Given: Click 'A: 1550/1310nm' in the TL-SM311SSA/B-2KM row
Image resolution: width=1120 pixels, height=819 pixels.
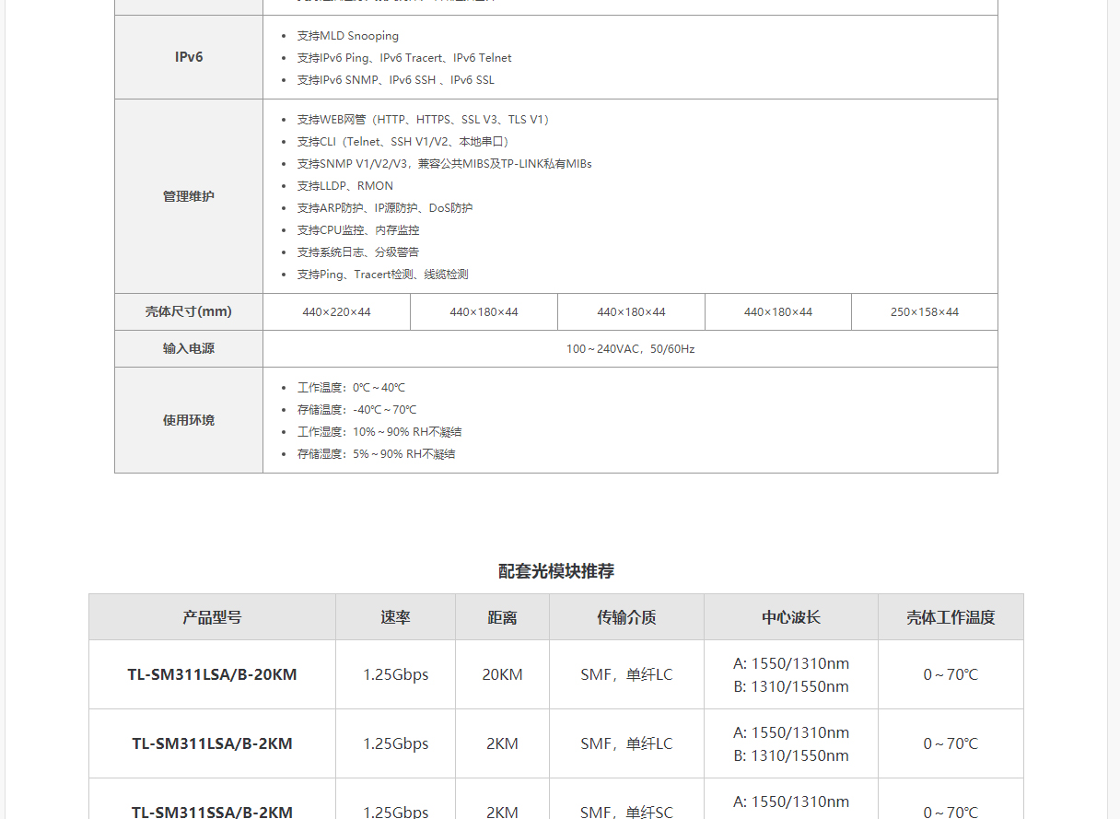Looking at the screenshot, I should click(791, 801).
